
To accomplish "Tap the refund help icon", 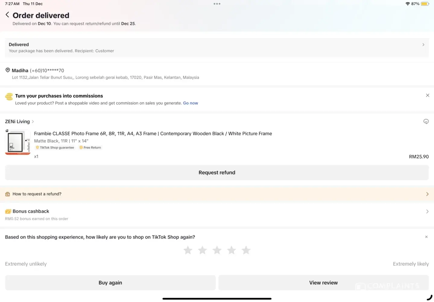I will point(8,194).
